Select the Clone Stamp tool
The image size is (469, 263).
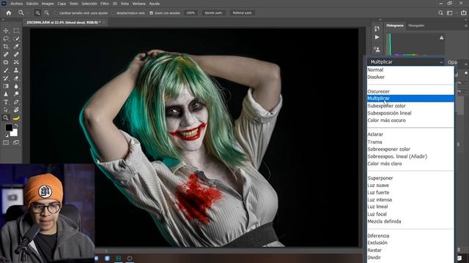(x=16, y=70)
